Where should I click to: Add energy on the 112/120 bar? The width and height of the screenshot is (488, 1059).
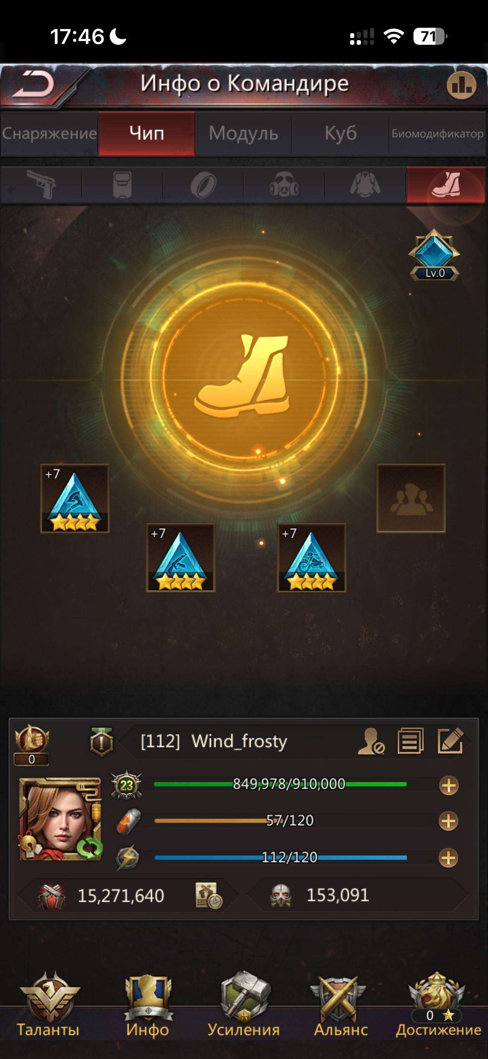point(449,858)
